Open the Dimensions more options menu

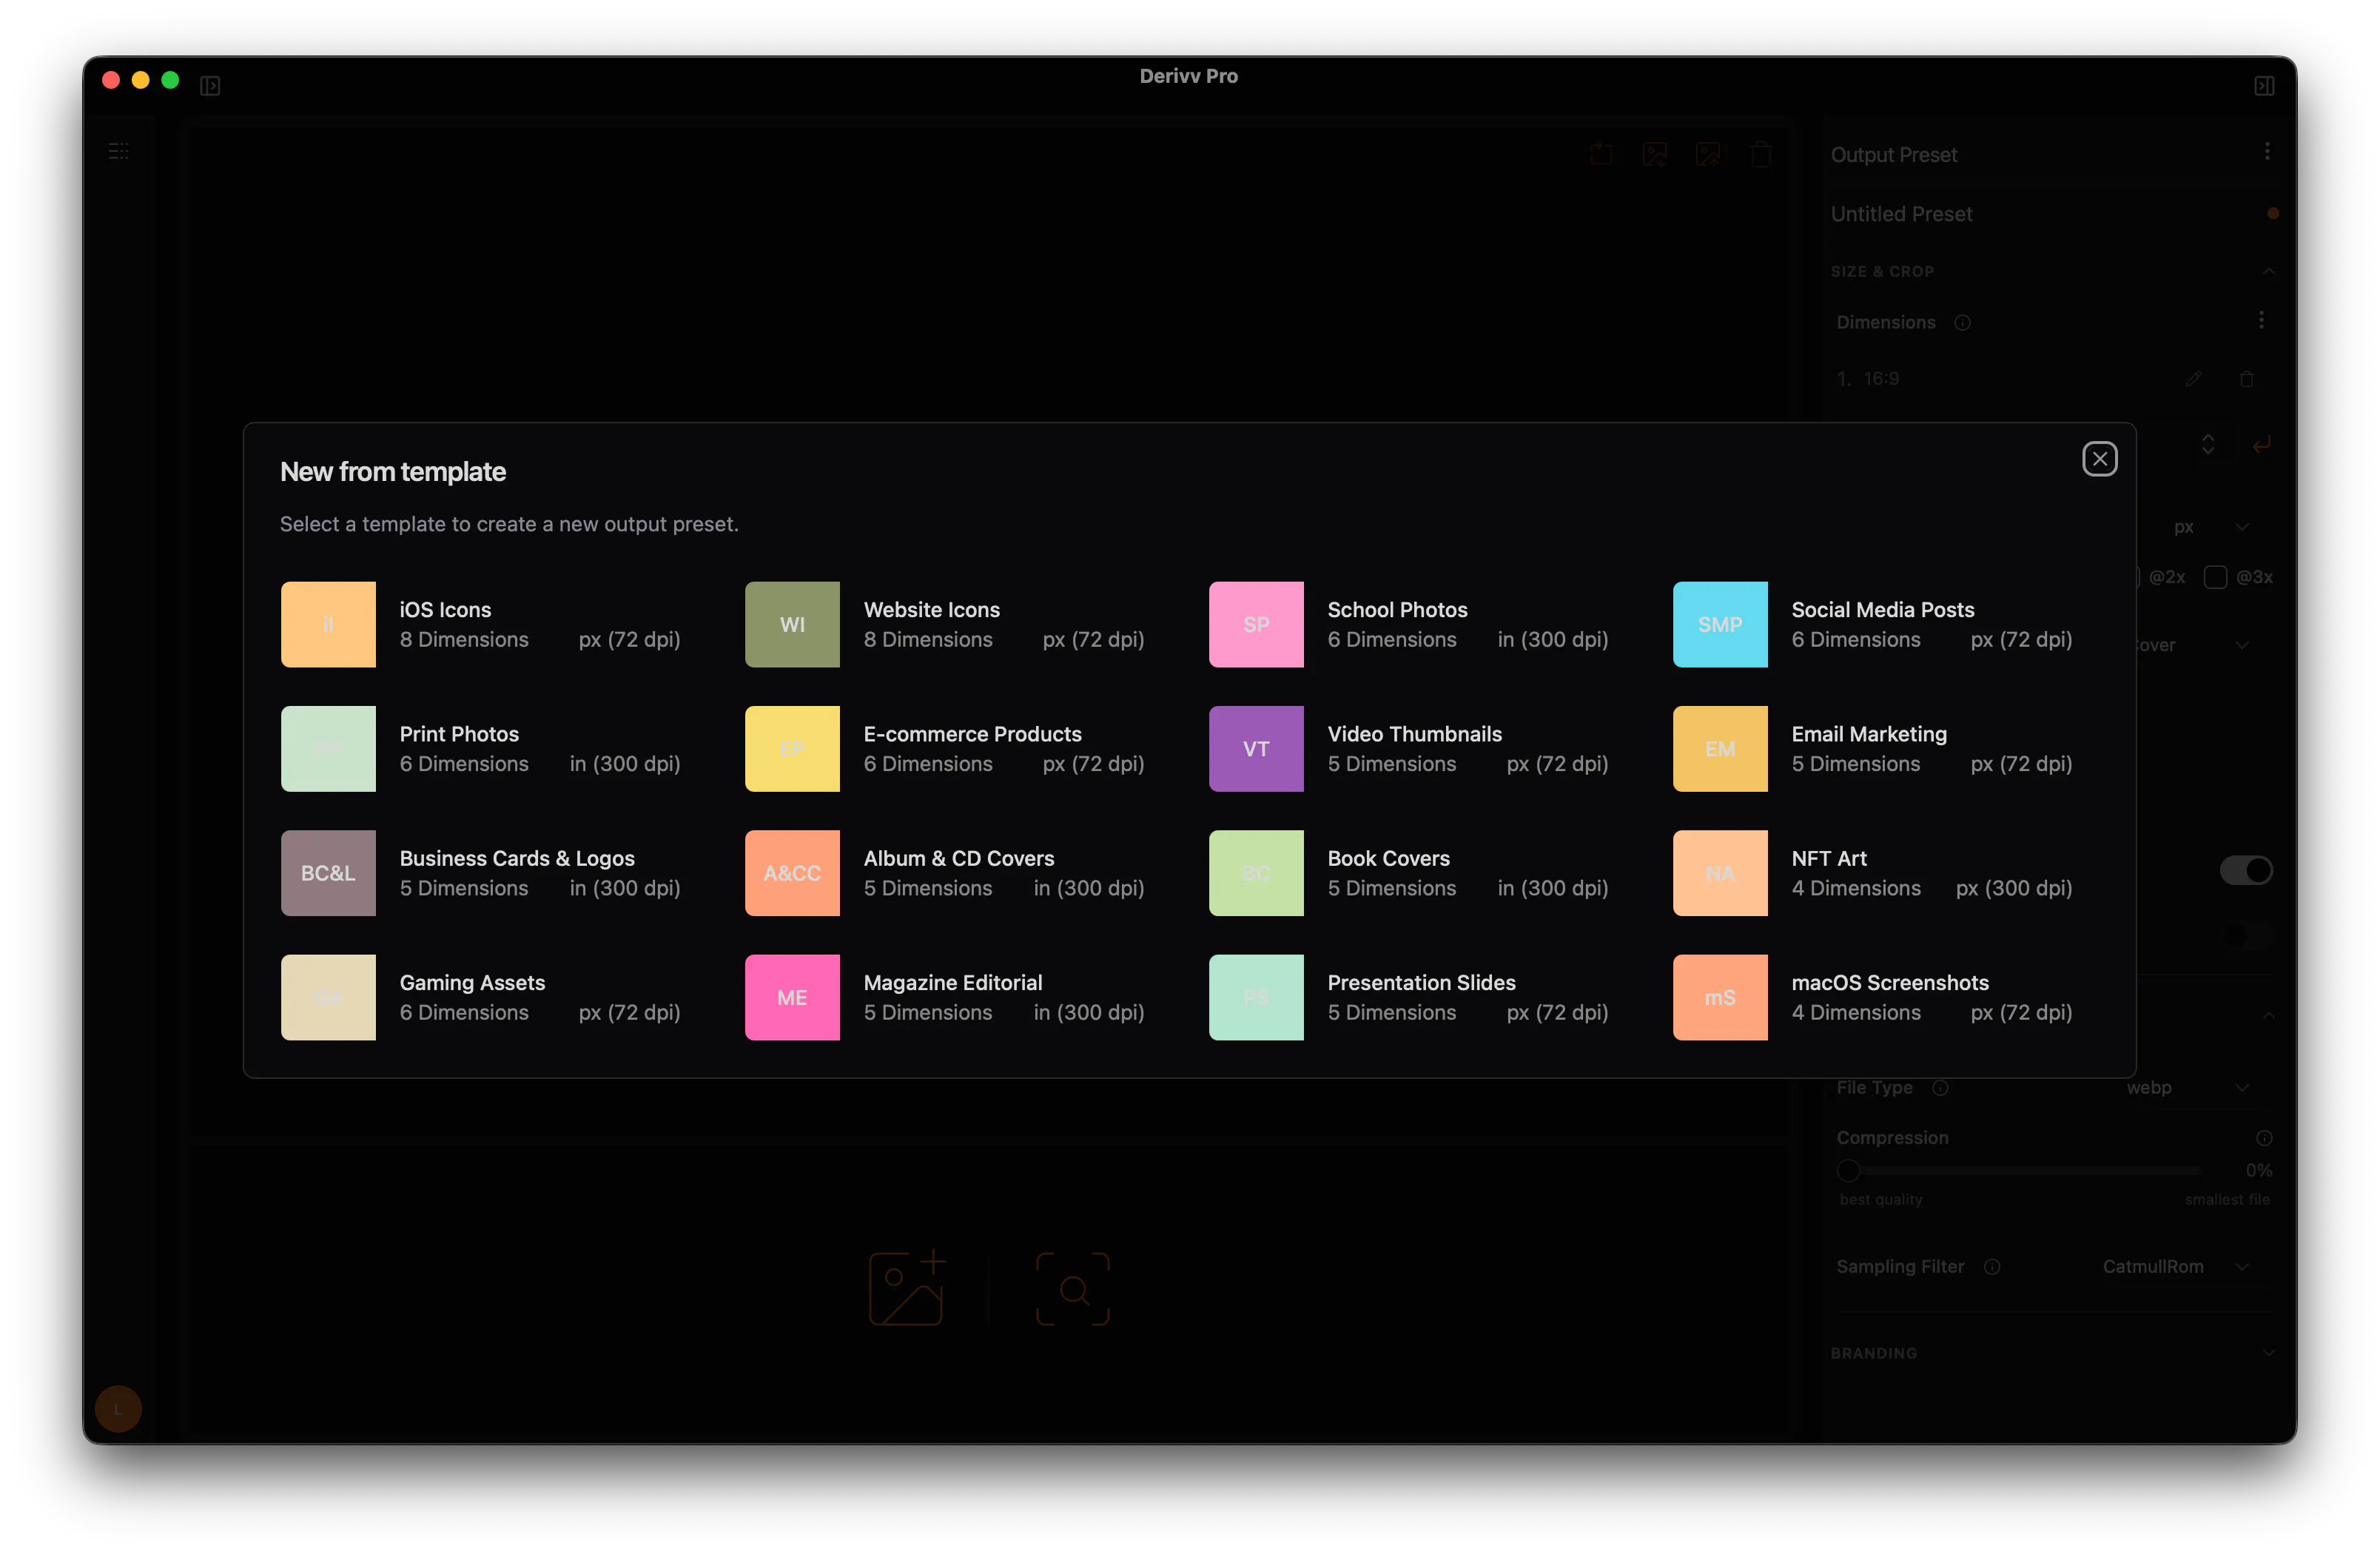[2261, 320]
